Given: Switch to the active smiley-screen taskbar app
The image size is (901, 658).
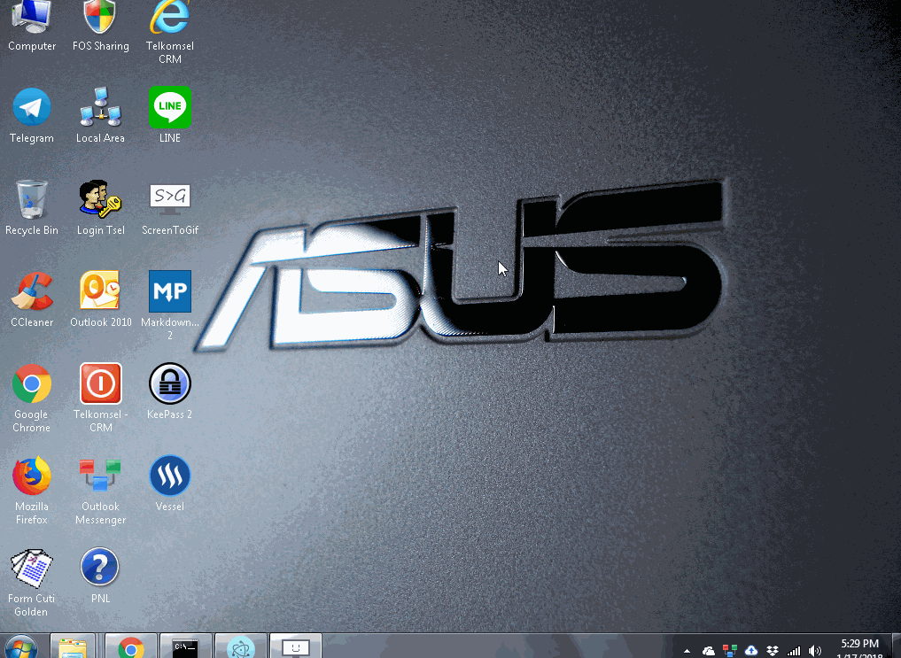Looking at the screenshot, I should pos(295,646).
